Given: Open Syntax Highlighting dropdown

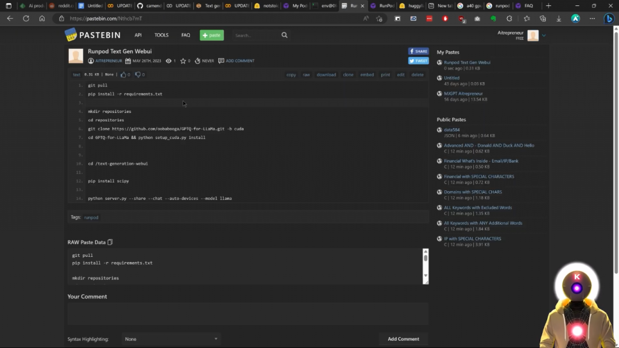Looking at the screenshot, I should coord(170,339).
